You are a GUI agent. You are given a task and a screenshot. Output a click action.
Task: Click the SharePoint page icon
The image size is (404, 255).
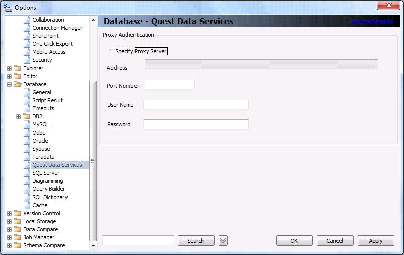pyautogui.click(x=27, y=36)
